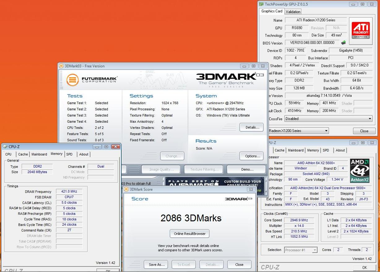Click the Bandwidth 6.4 GB/s field

(356, 88)
